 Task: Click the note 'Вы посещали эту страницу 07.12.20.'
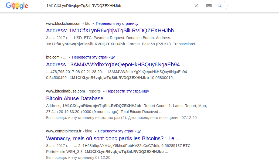(79, 157)
